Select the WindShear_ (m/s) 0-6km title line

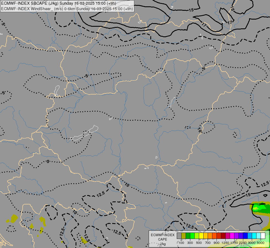click(67, 9)
